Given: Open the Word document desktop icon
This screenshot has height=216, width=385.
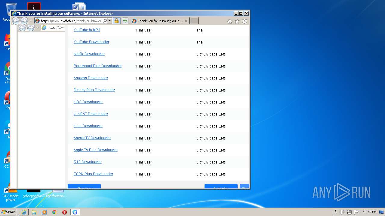Looking at the screenshot, I should 79,6.
